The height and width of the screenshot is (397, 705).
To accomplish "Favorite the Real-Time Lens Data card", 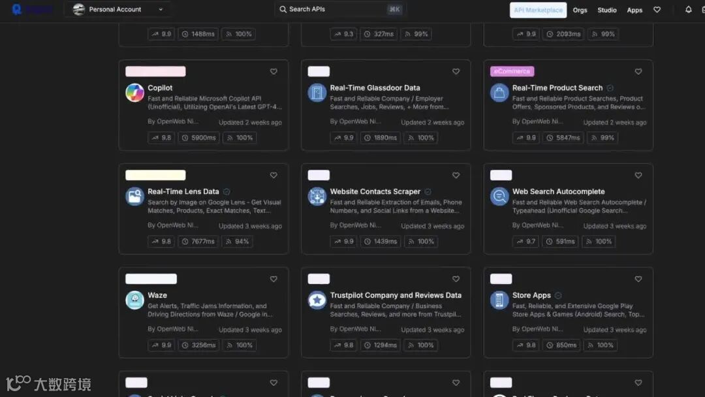I will pyautogui.click(x=274, y=176).
